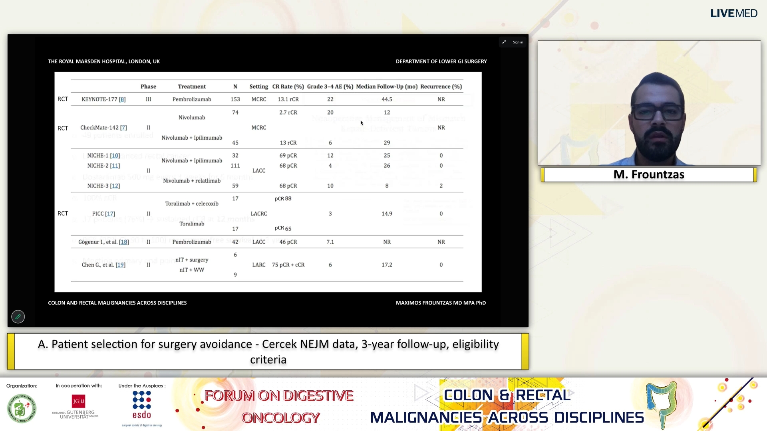Screen dimensions: 767x431
Task: Click the 'Recurrence (%)' column header
Action: click(441, 87)
